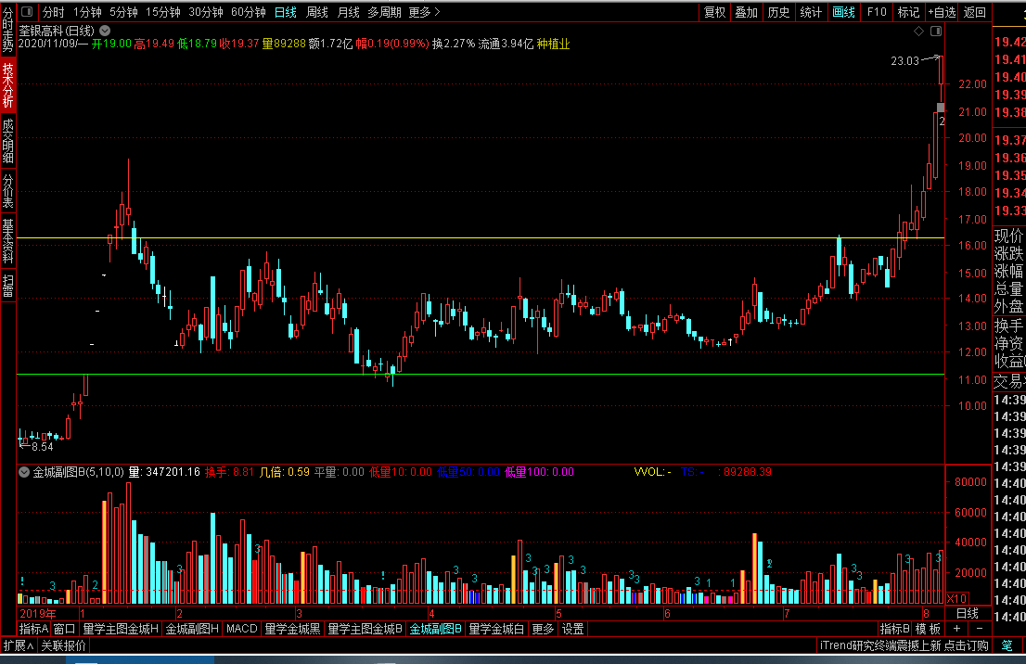Toggle the 画线 drawing tool
The width and height of the screenshot is (1026, 664).
[x=843, y=12]
